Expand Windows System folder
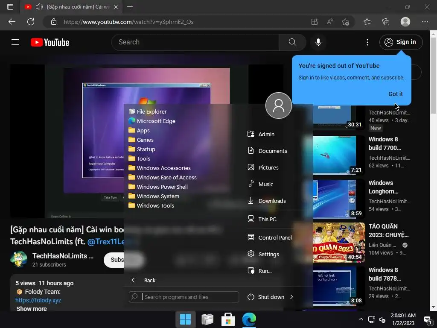Viewport: 437px width, 328px height. (x=154, y=196)
